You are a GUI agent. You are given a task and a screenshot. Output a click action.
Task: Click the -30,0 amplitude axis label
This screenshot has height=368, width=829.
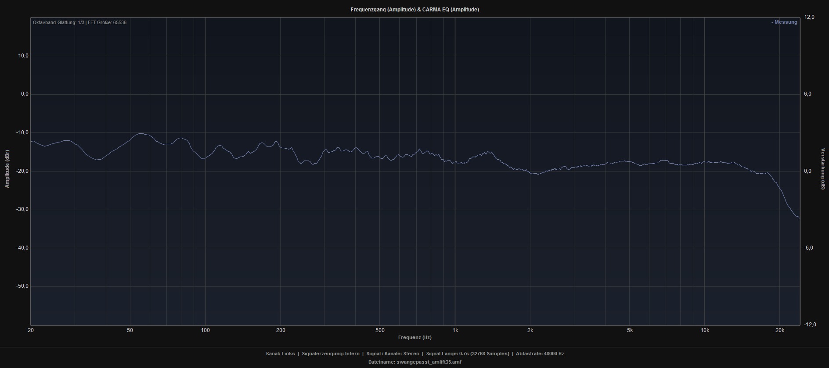pos(22,209)
